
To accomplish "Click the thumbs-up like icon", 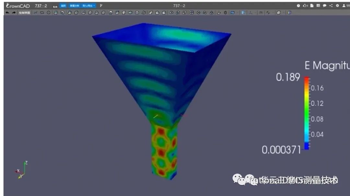I will click(x=305, y=6).
